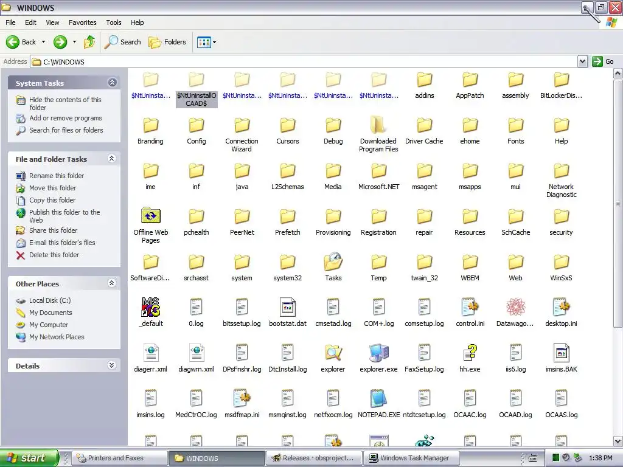
Task: Select the Driver Cache folder icon
Action: tap(424, 125)
